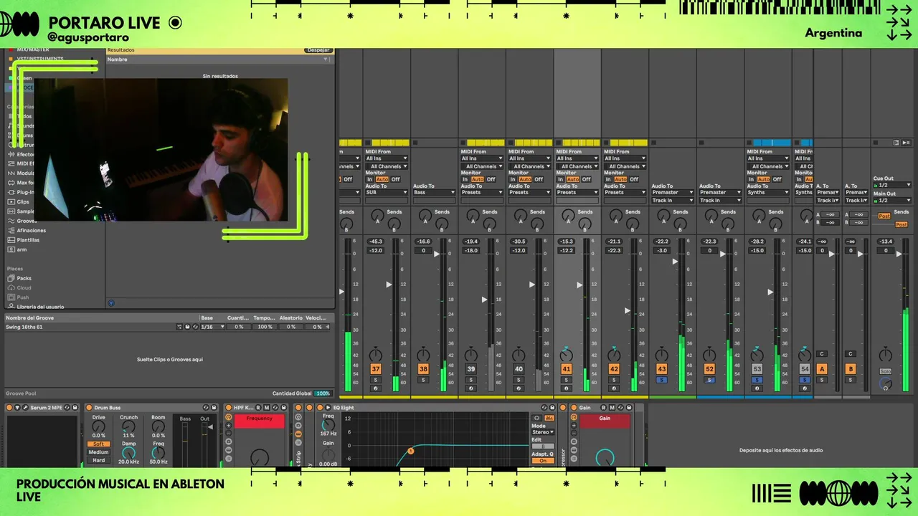Set Monitor to In on SUB track
This screenshot has width=918, height=516.
(x=370, y=179)
